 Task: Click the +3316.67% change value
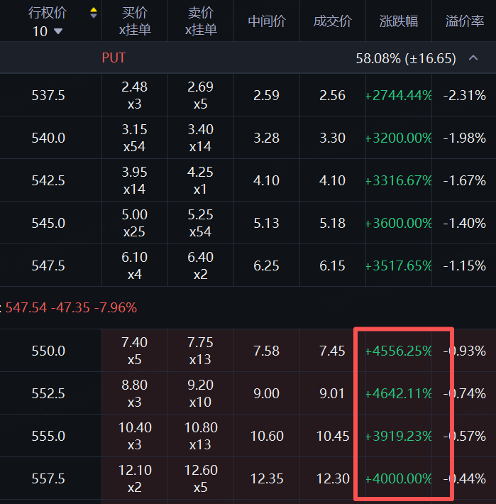[399, 180]
